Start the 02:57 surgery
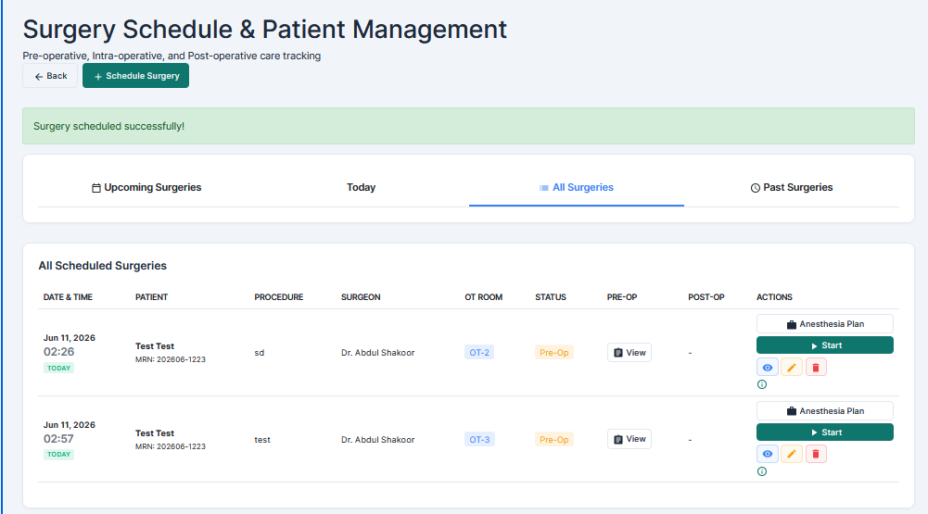Image resolution: width=928 pixels, height=514 pixels. [824, 433]
